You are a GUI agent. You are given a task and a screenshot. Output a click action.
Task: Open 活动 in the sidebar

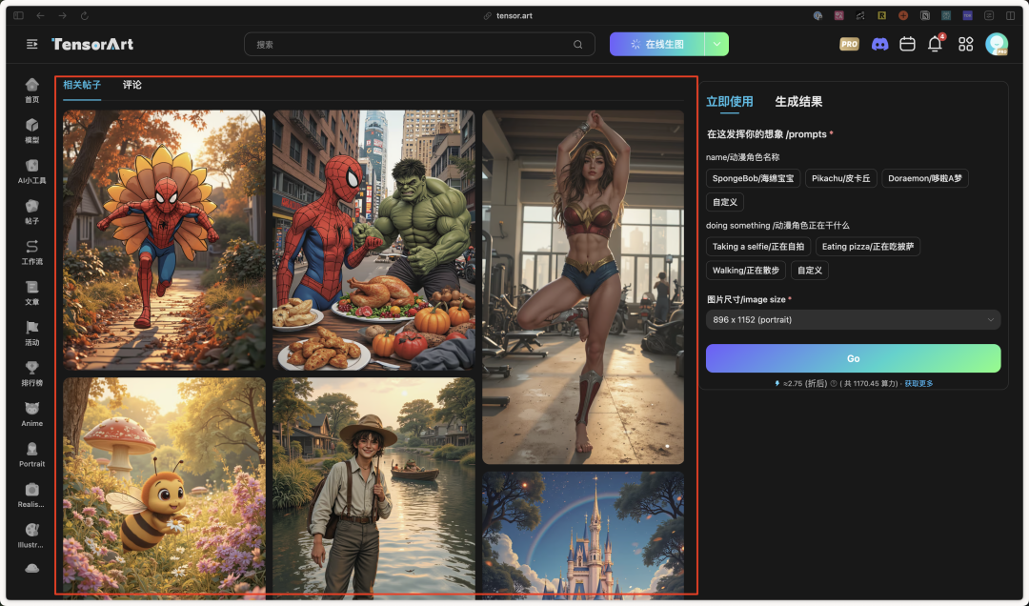[31, 333]
